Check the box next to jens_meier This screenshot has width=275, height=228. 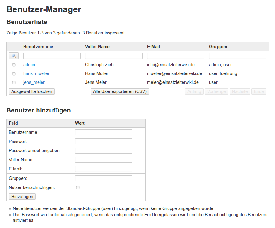click(14, 83)
